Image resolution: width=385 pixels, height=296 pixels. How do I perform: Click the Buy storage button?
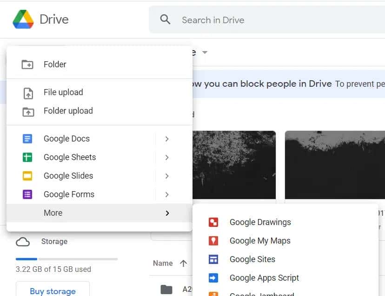click(x=52, y=290)
